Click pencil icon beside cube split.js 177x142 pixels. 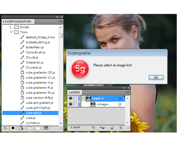point(22,113)
